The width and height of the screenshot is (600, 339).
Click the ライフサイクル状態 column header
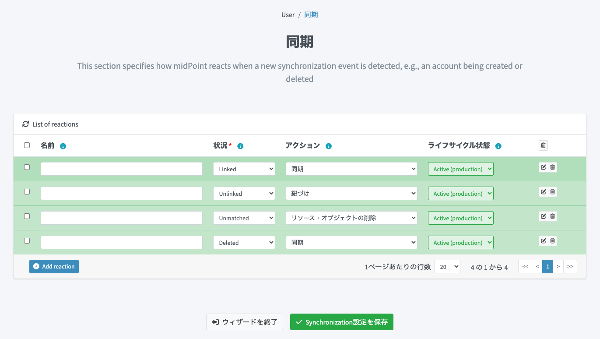(x=459, y=146)
